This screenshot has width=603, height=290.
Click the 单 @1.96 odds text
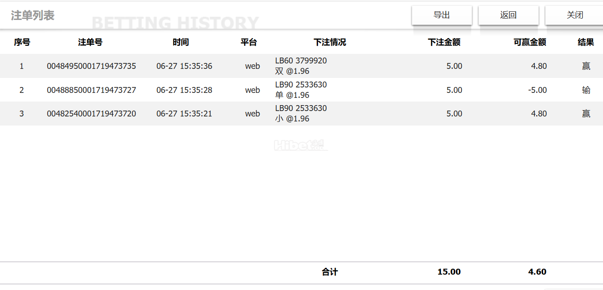(x=292, y=95)
